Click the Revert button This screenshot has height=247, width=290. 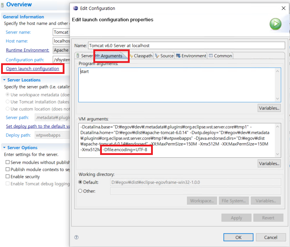pos(268,218)
